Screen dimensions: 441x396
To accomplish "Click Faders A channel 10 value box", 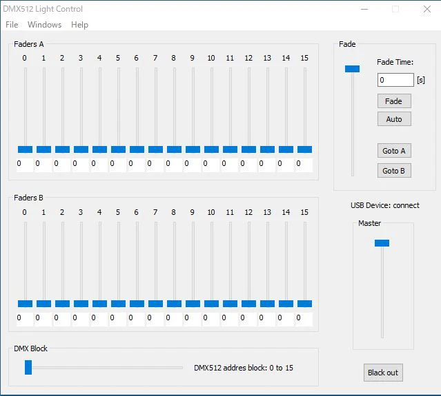I will tap(211, 165).
